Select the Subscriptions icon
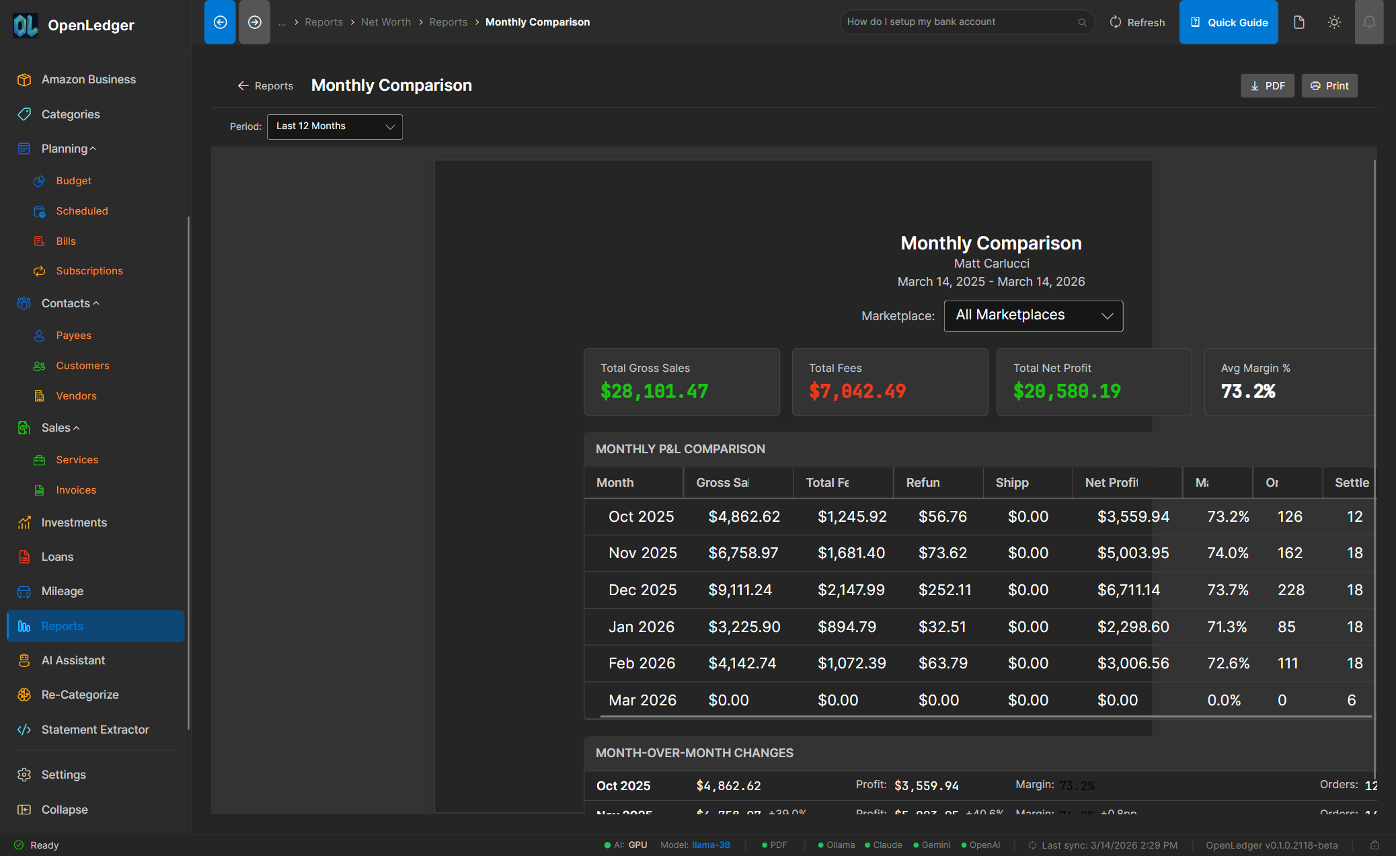 click(40, 270)
